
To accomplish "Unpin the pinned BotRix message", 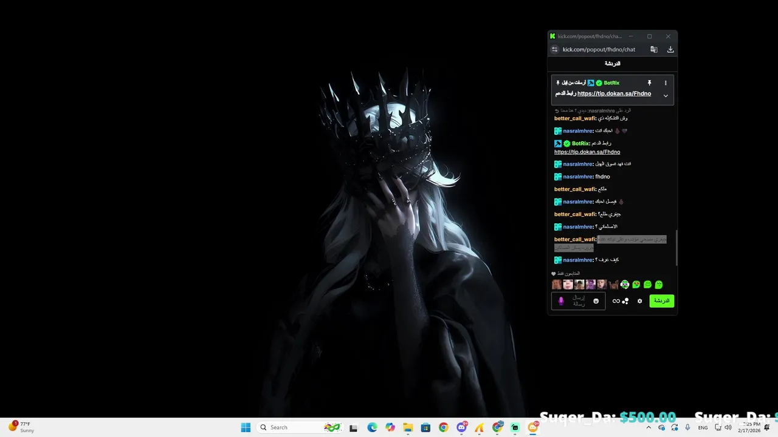I will [x=649, y=83].
